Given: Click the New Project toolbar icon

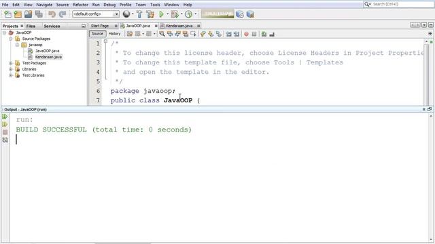Looking at the screenshot, I should pos(18,14).
